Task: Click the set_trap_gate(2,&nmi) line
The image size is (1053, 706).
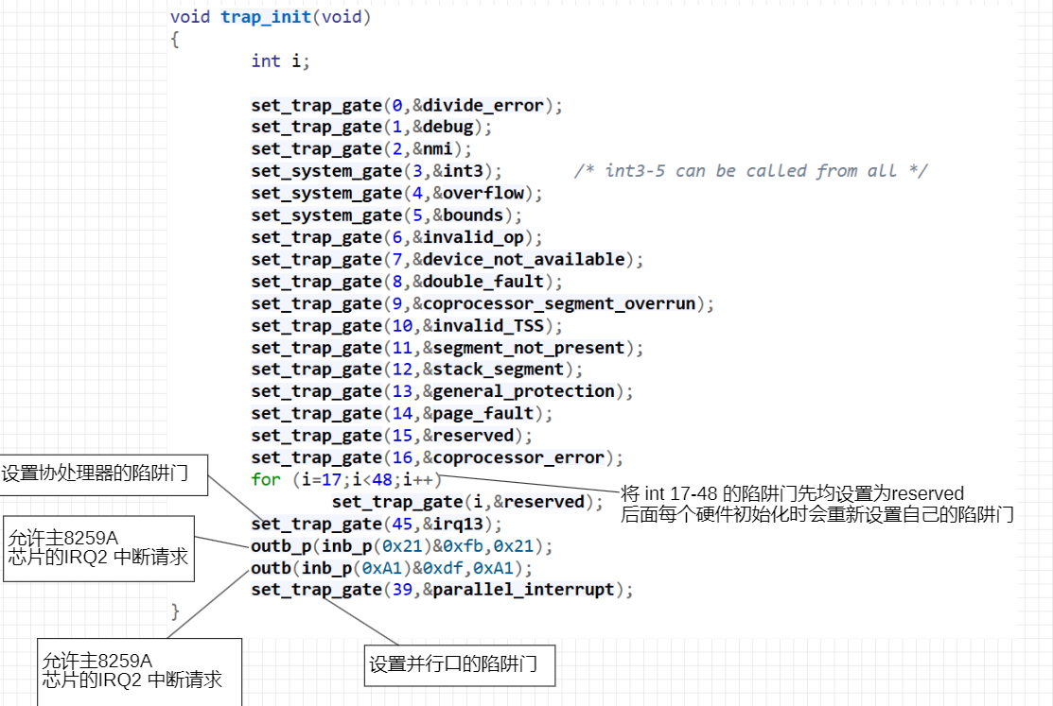Action: coord(361,149)
